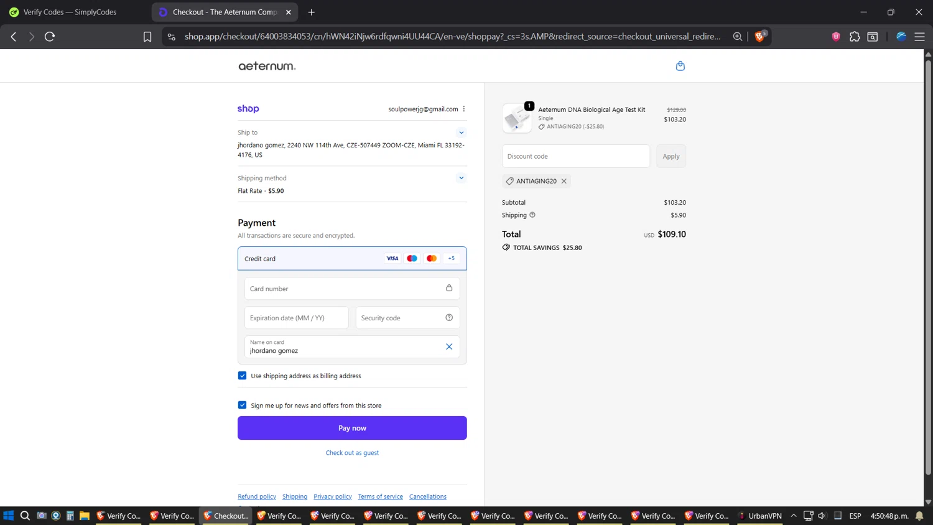Bookmark this page
The width and height of the screenshot is (933, 525).
pos(147,37)
